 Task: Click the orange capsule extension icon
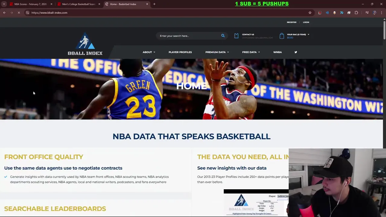pos(334,13)
